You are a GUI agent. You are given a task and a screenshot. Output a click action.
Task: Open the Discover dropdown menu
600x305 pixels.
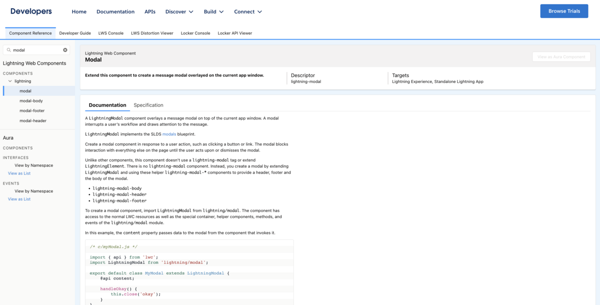(179, 11)
